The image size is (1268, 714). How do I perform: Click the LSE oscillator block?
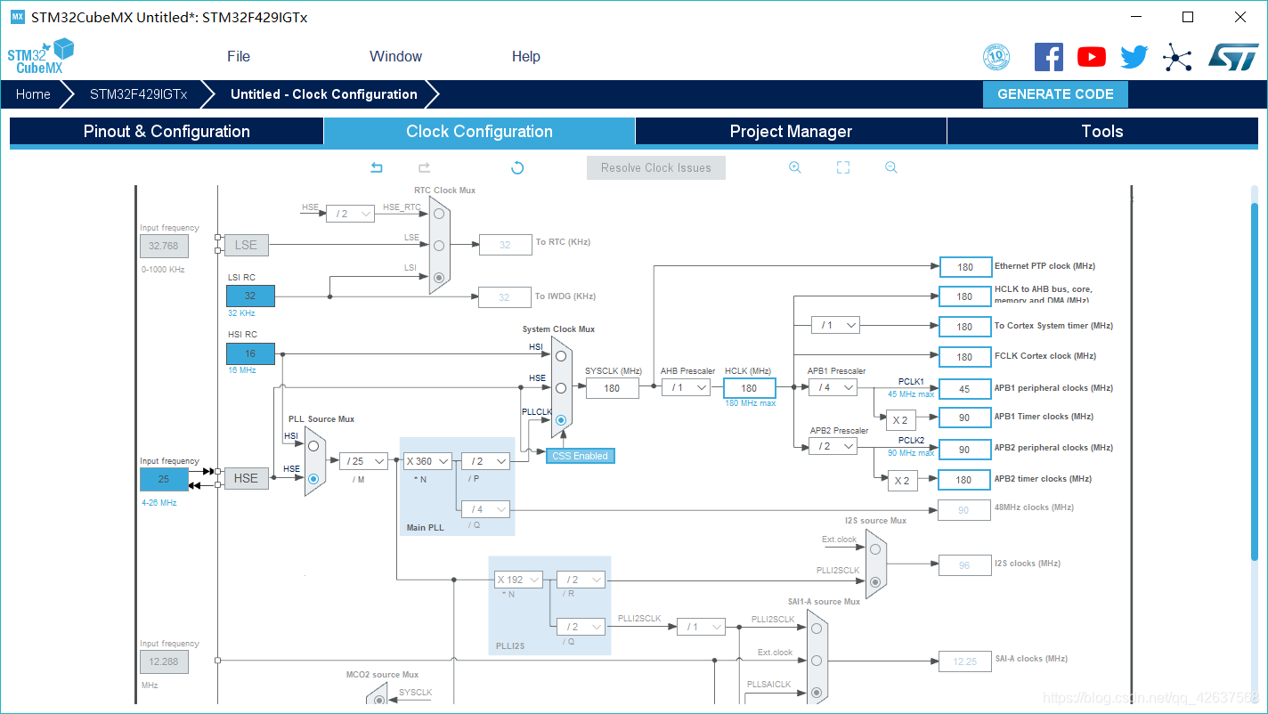(x=246, y=245)
